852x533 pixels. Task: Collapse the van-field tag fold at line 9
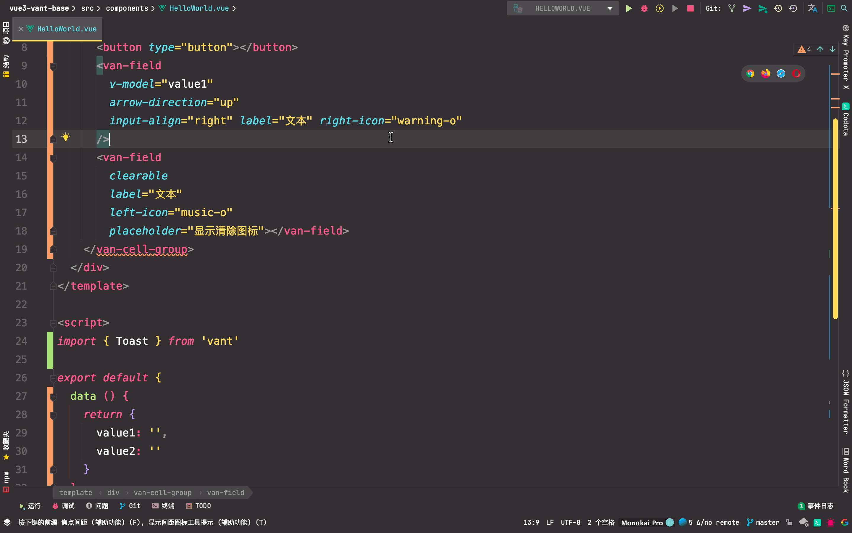53,66
